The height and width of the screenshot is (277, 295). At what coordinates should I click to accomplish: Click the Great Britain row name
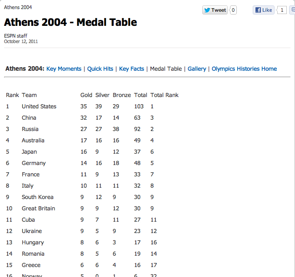click(x=38, y=209)
